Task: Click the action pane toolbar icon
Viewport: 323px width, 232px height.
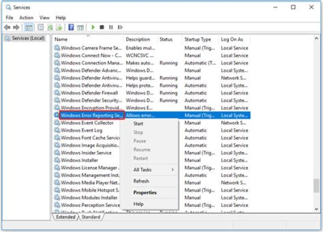Action: coord(80,27)
